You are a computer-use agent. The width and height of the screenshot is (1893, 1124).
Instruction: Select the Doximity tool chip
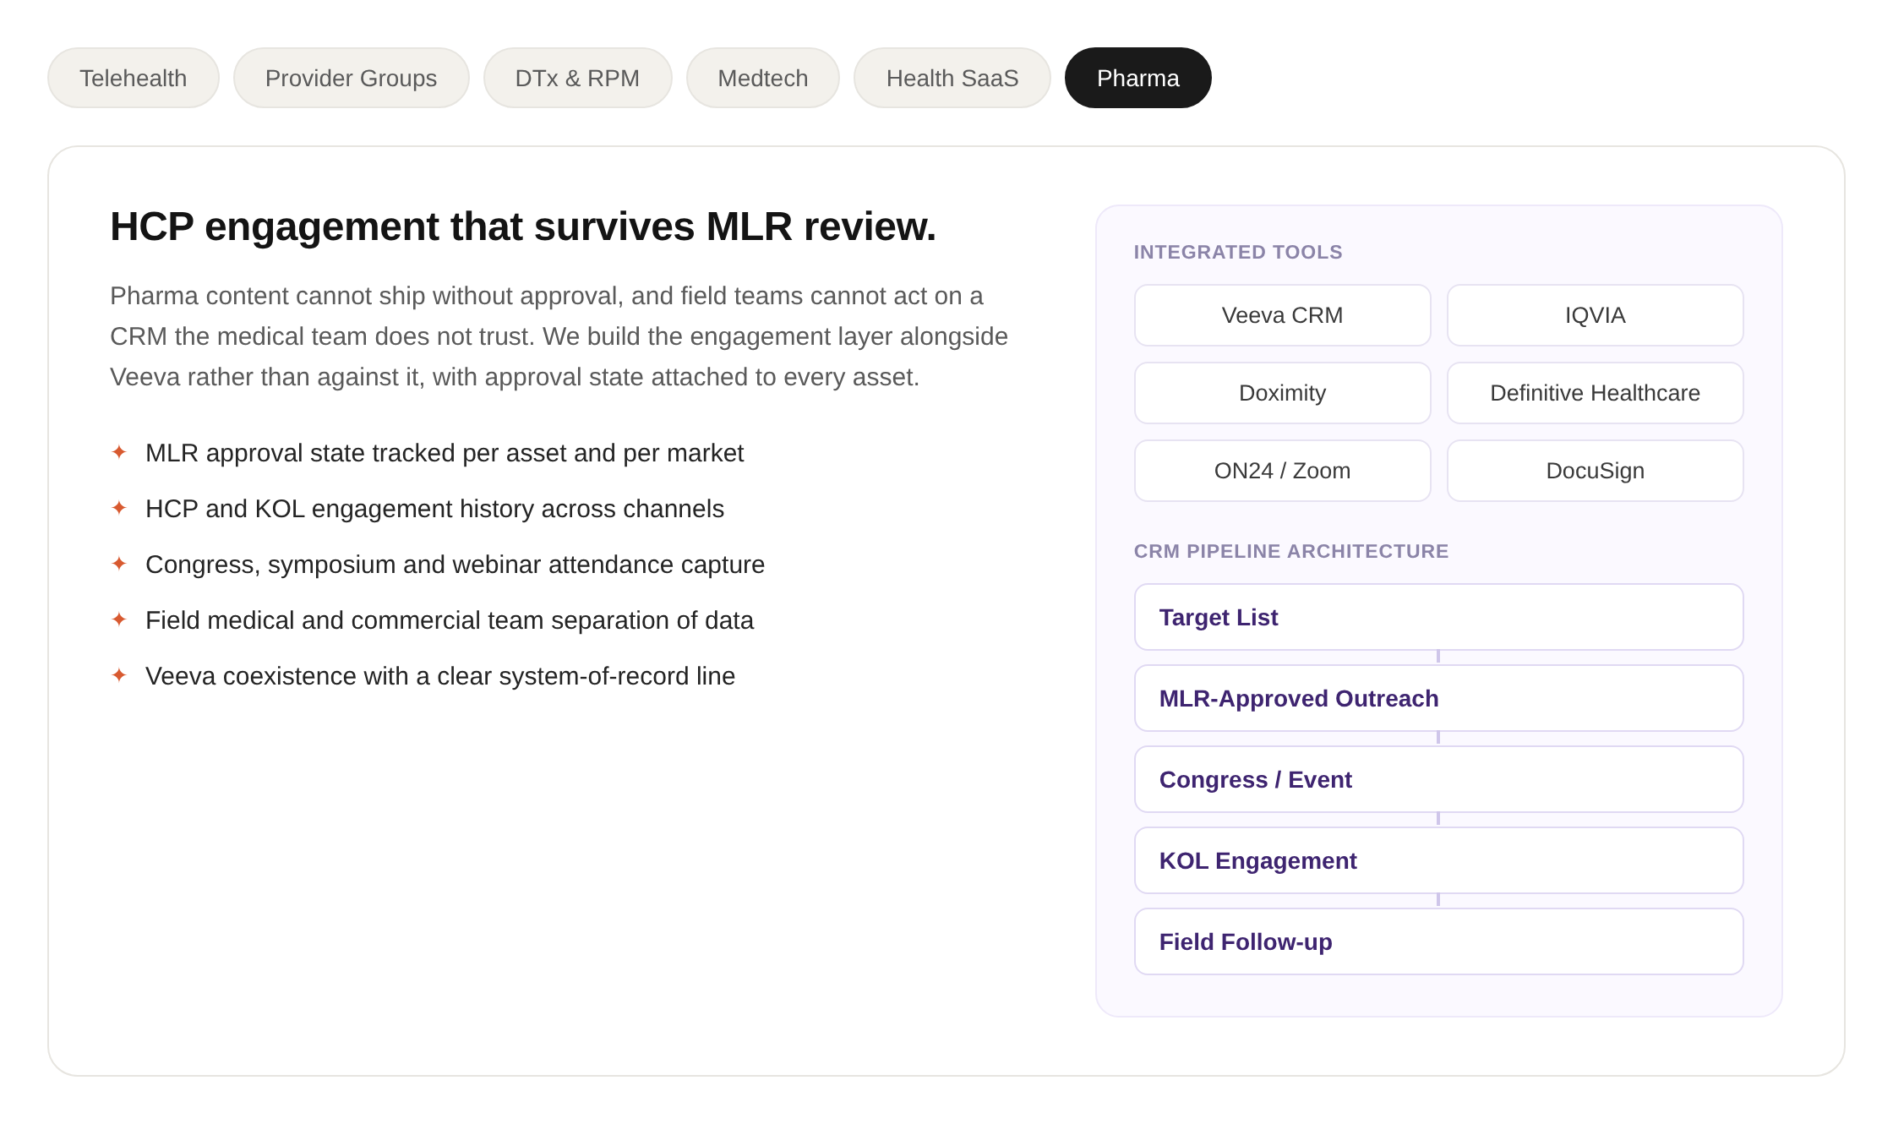pyautogui.click(x=1283, y=393)
